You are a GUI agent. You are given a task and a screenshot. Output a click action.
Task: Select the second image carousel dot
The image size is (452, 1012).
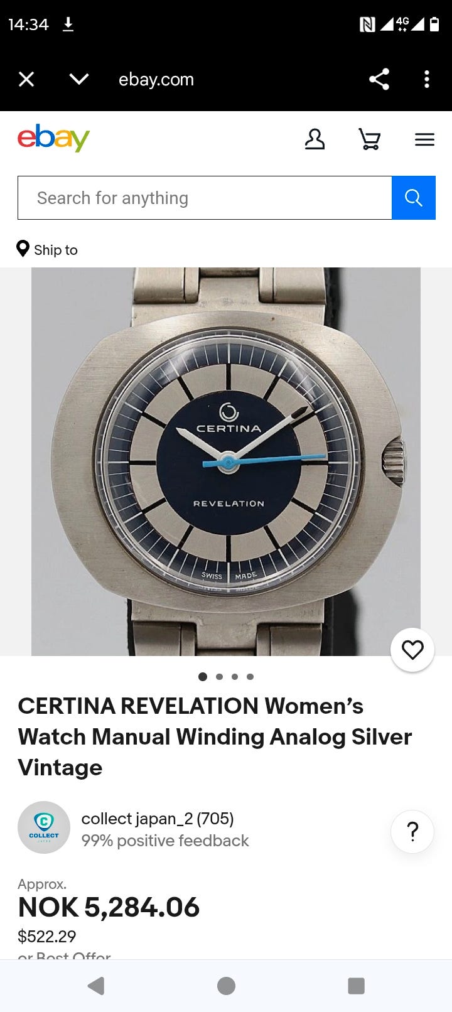pyautogui.click(x=219, y=677)
